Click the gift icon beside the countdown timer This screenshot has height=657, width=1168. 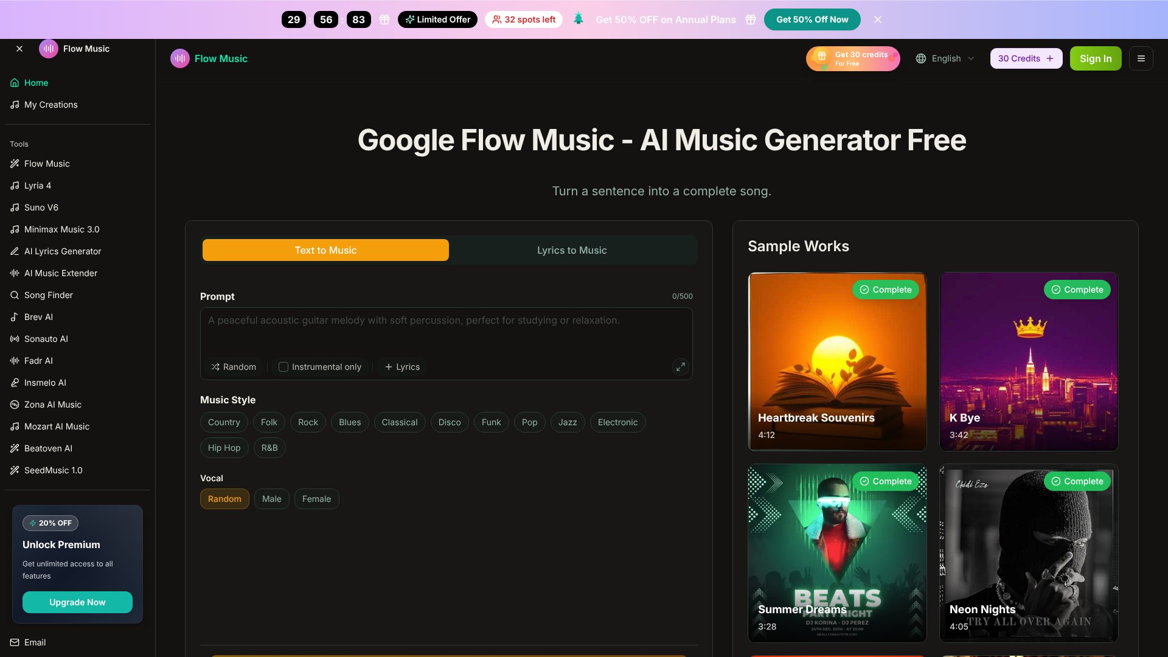pos(384,19)
